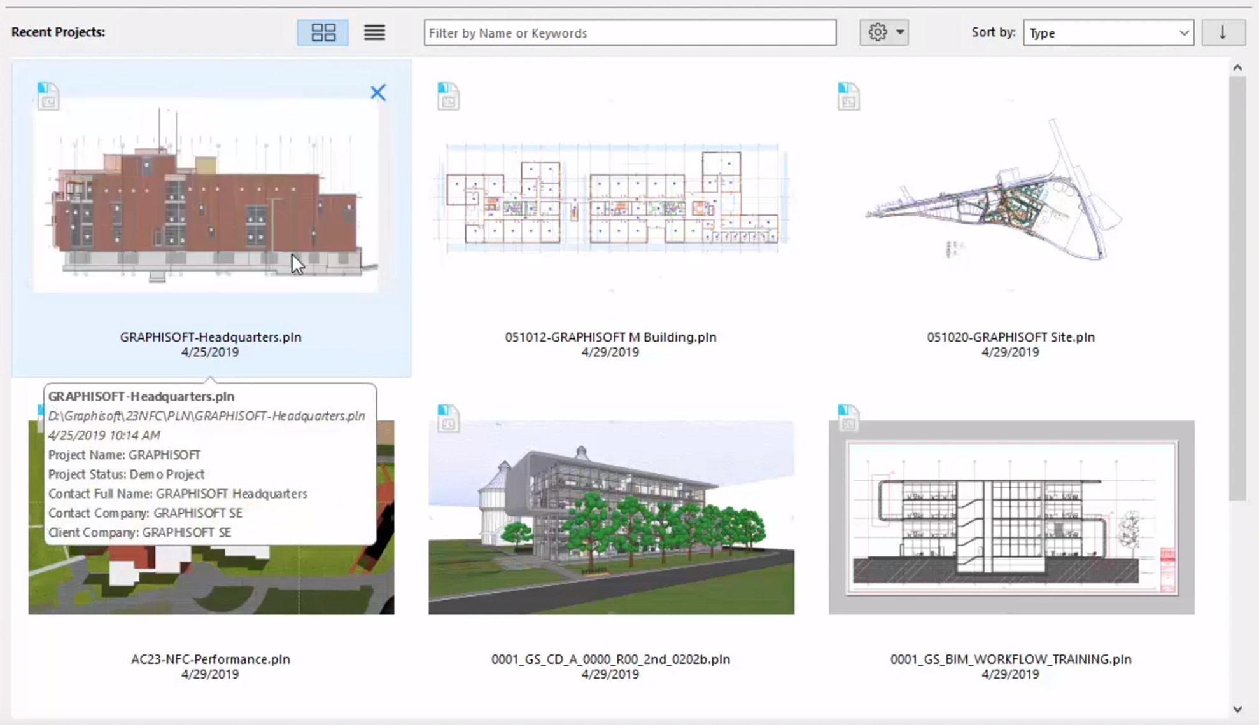1259x725 pixels.
Task: Click the file icon on 051012-GRAPHISOFT M Building tile
Action: [448, 96]
